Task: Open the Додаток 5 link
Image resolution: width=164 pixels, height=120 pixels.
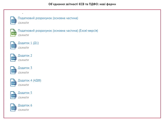Action: click(x=25, y=93)
